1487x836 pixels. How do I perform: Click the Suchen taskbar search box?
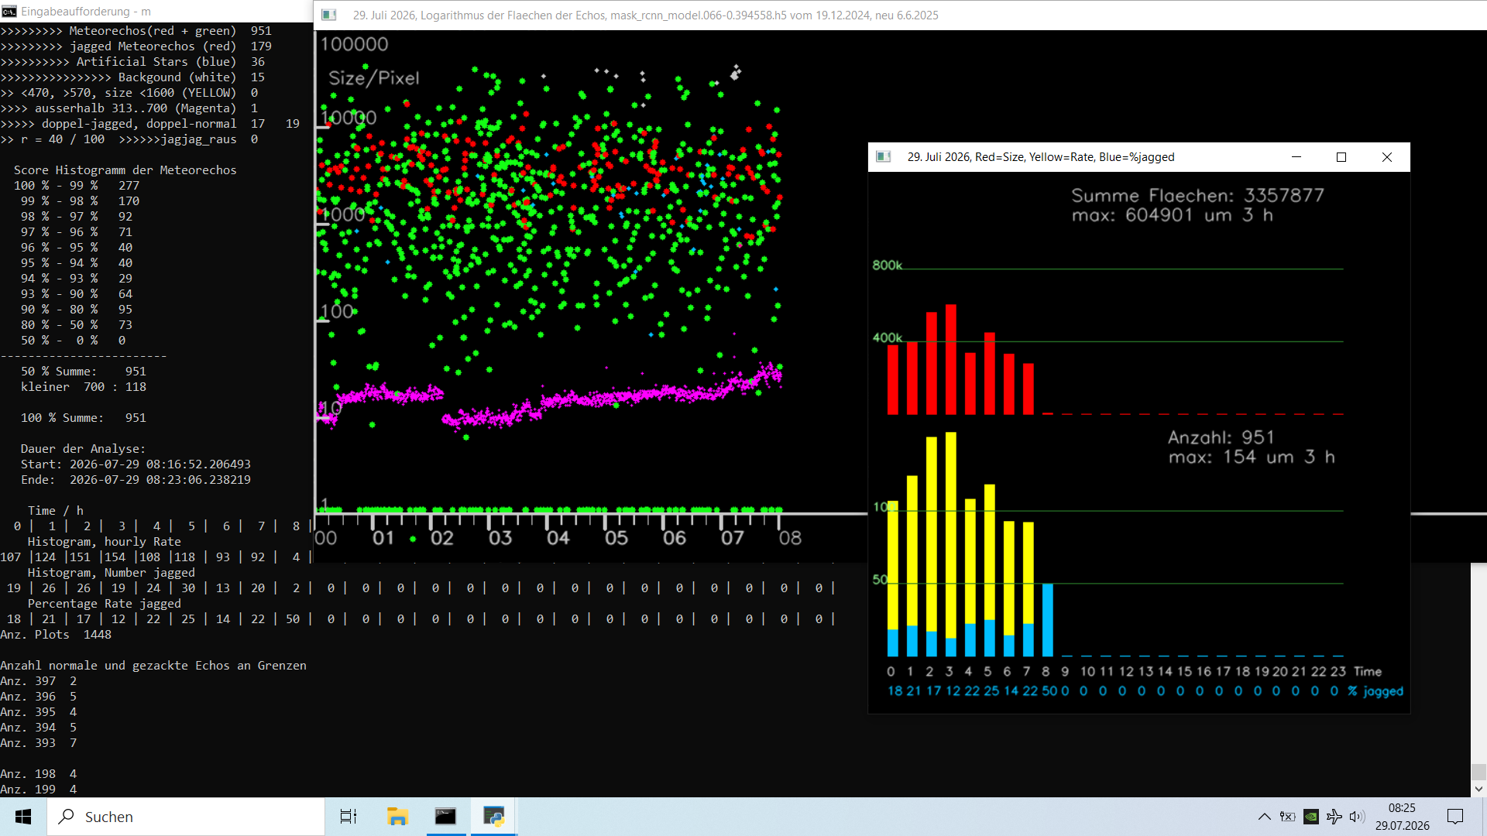pos(186,817)
